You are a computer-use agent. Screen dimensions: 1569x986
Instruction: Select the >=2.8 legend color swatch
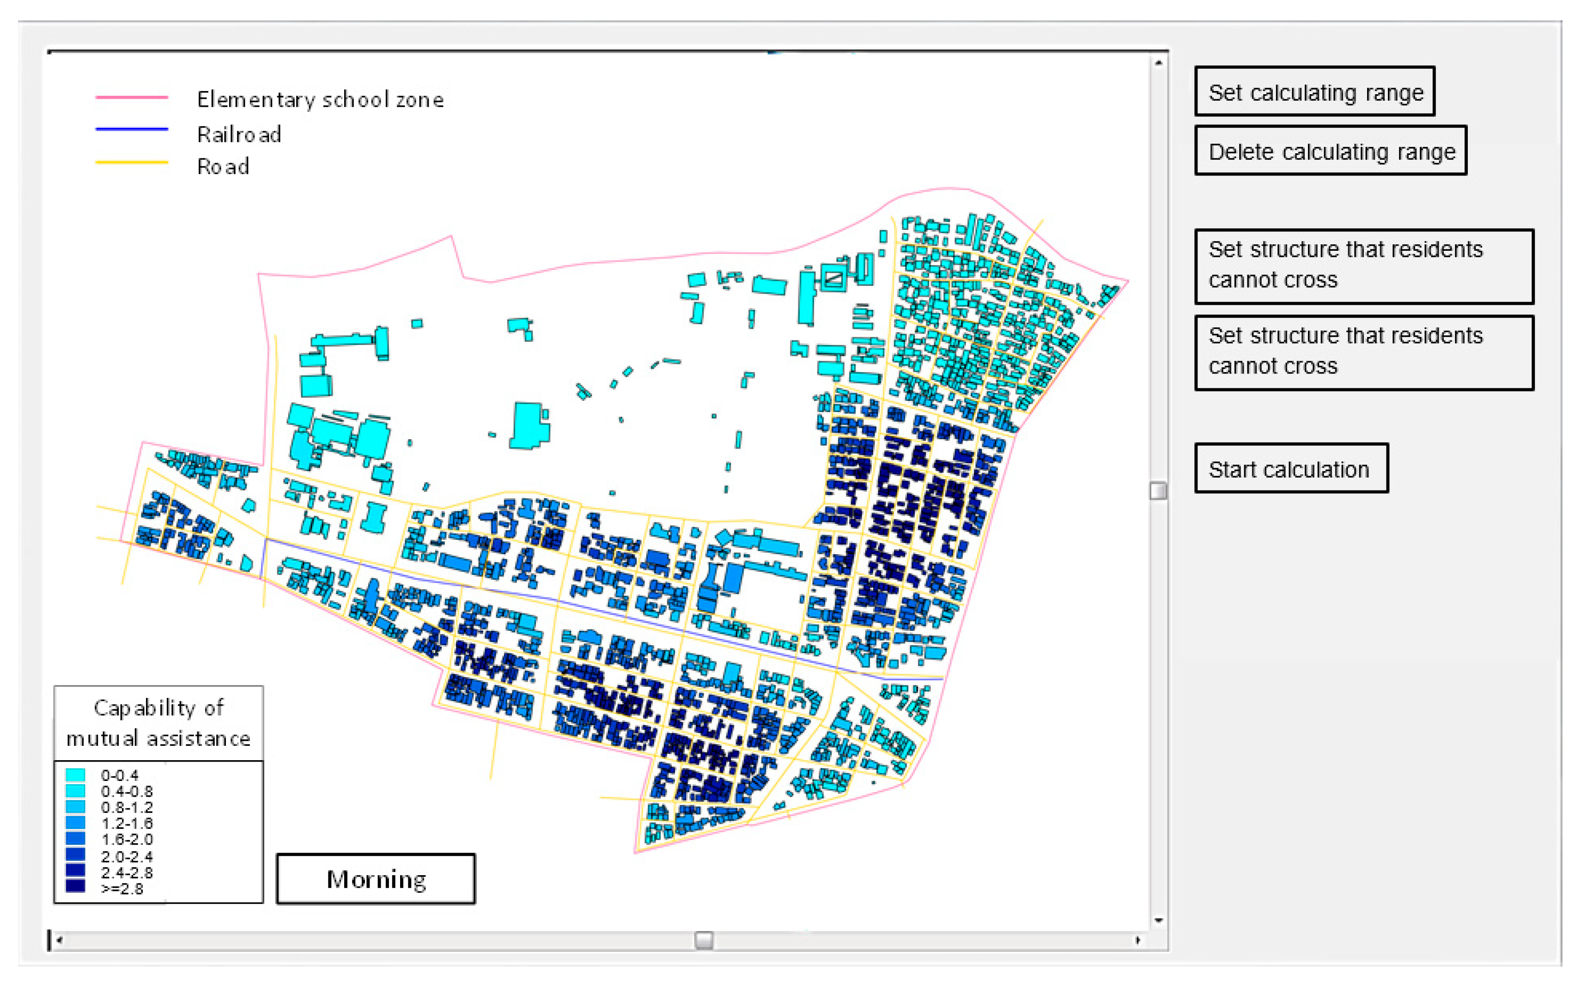[76, 886]
